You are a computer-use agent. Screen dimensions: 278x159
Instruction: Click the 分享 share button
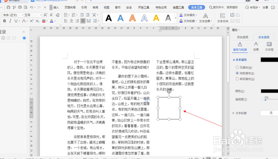pos(265,8)
